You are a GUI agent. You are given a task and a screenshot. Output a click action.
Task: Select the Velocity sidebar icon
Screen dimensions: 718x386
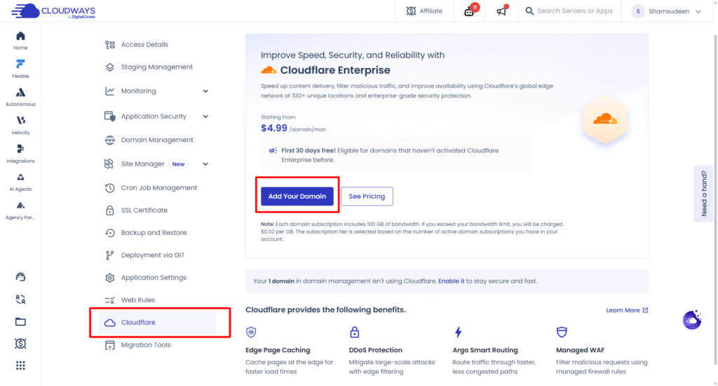point(20,126)
